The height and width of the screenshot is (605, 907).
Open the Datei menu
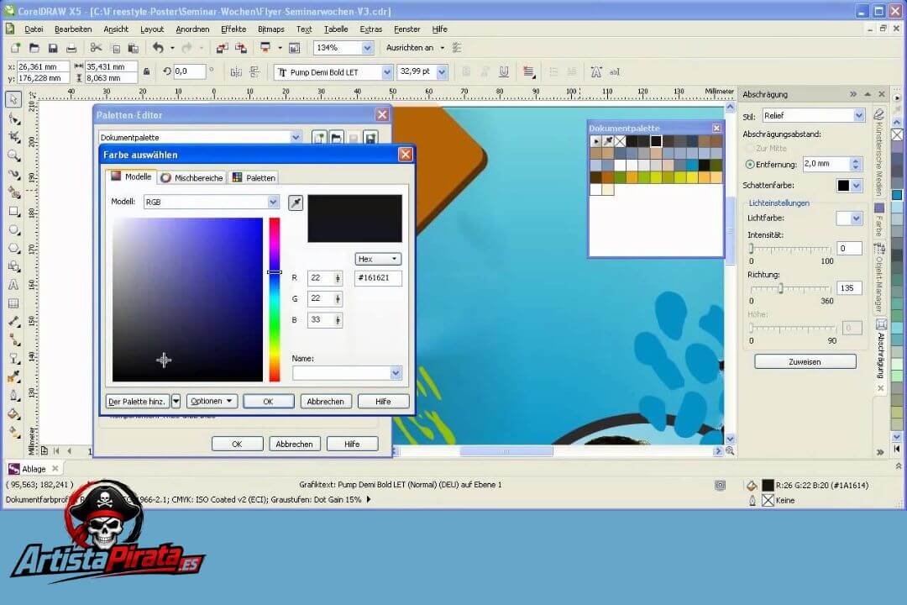point(34,29)
